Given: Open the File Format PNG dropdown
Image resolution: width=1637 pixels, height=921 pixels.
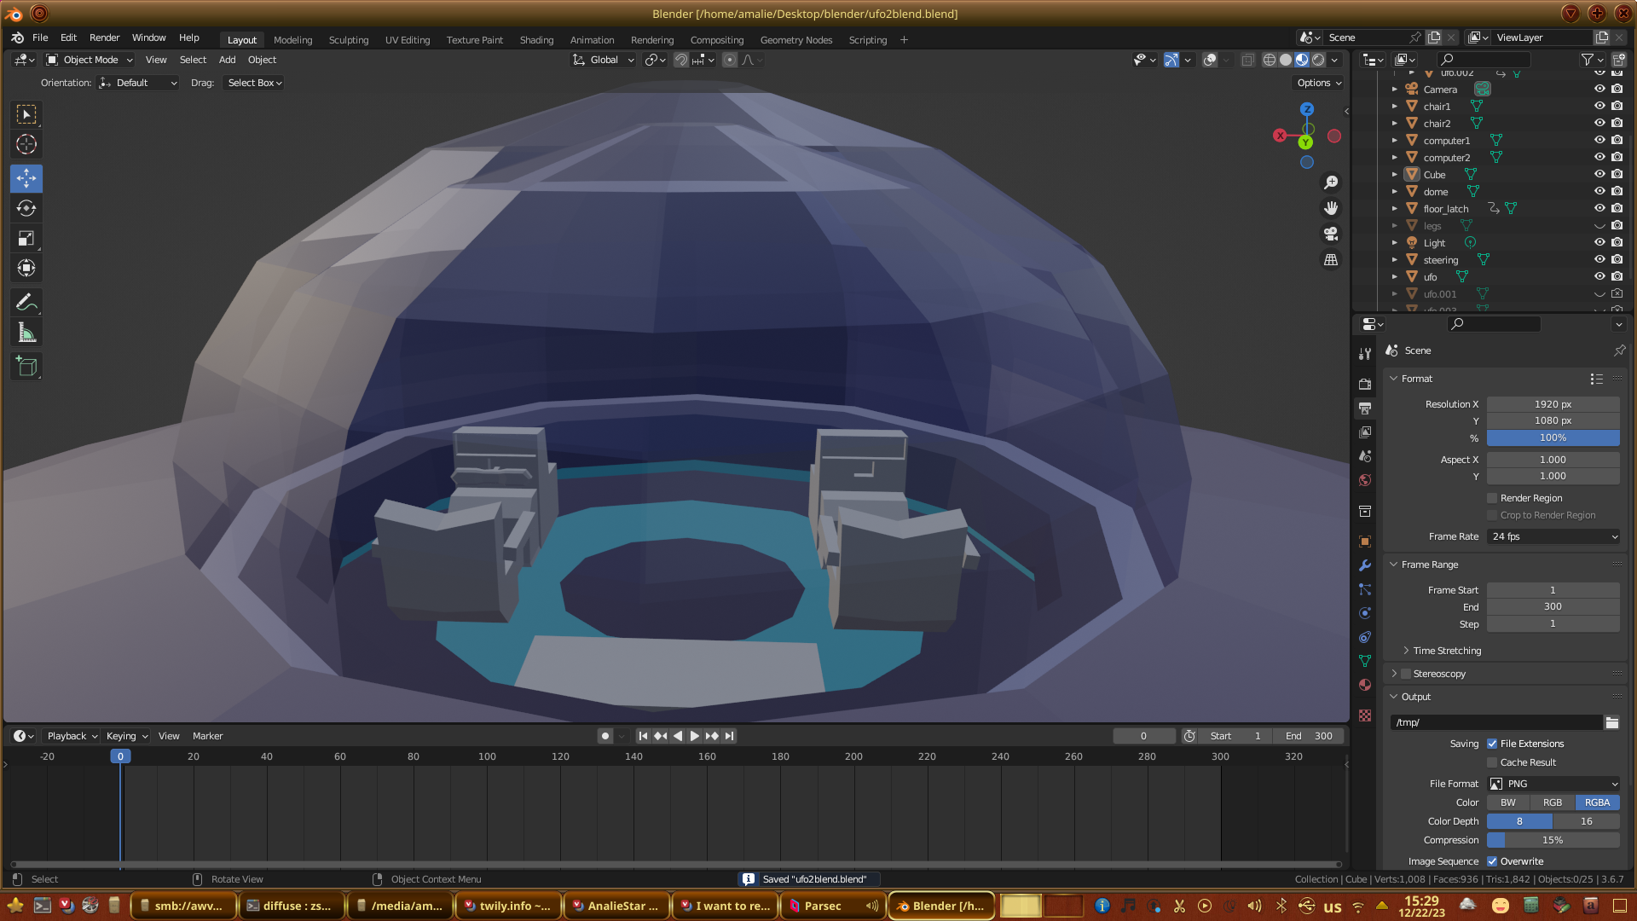Looking at the screenshot, I should [1553, 784].
